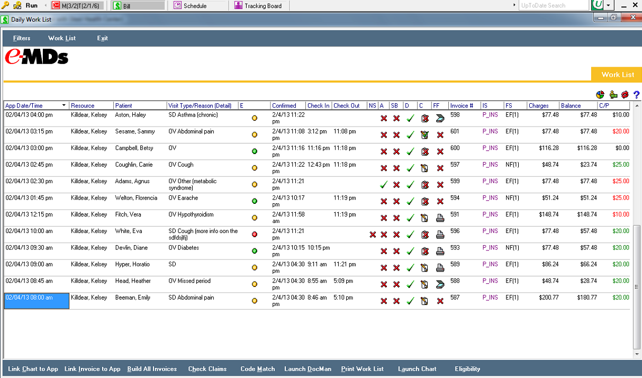Open the App Date/Time sort dropdown arrow
Image resolution: width=642 pixels, height=378 pixels.
click(64, 106)
